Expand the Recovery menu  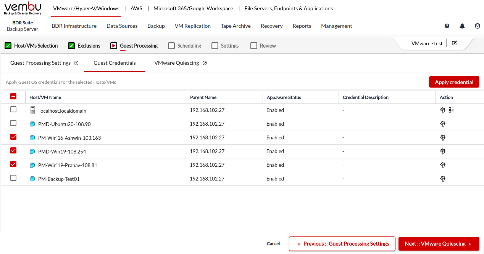[x=271, y=26]
